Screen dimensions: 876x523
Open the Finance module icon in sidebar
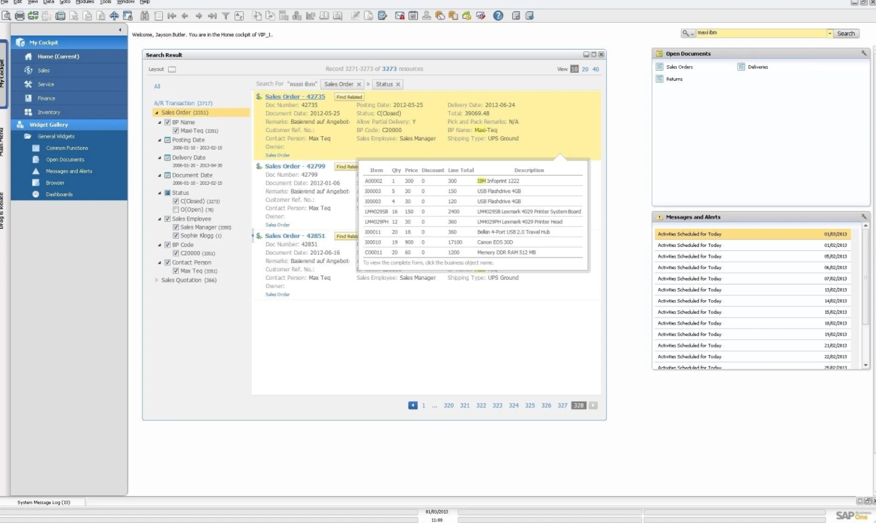(x=28, y=98)
